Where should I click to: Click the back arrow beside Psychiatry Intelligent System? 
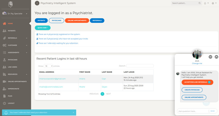[x=37, y=3]
